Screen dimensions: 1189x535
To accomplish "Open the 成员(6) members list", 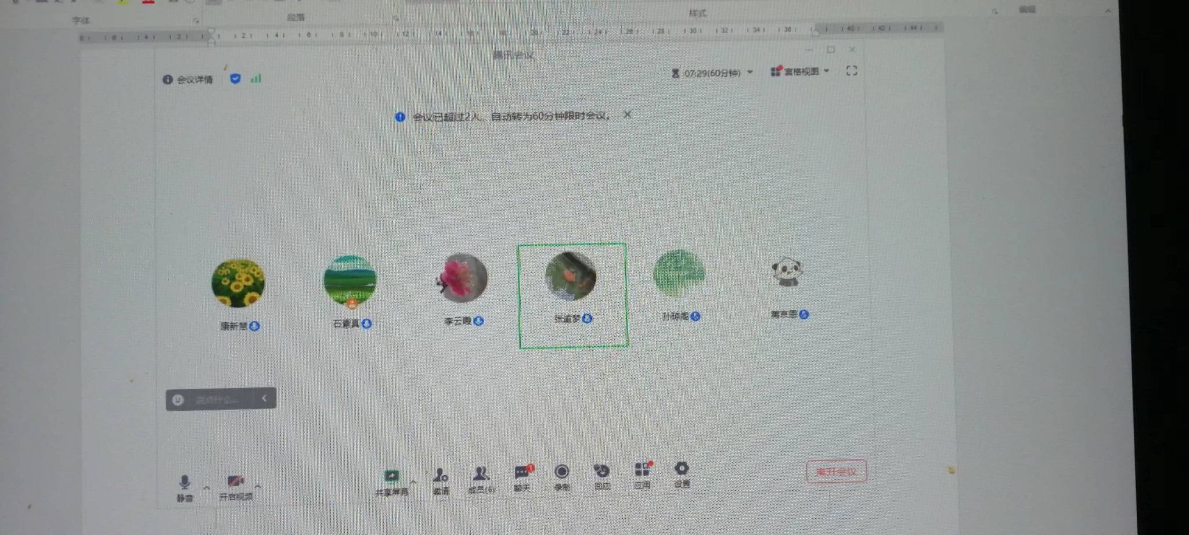I will click(x=481, y=476).
